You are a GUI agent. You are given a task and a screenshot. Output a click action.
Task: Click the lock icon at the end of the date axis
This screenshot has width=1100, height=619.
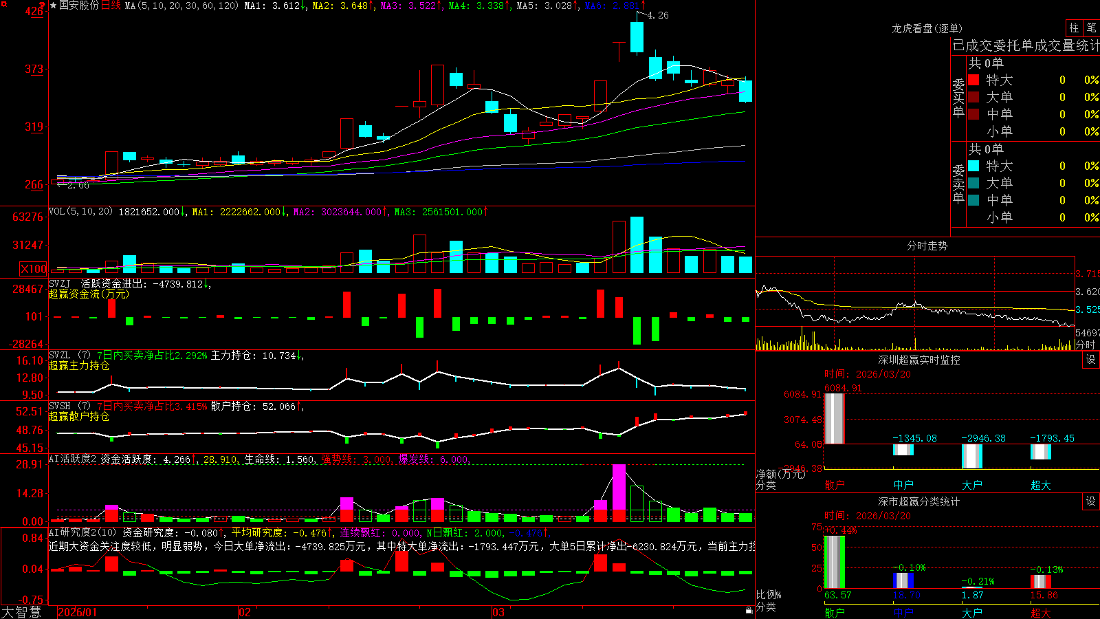point(749,611)
